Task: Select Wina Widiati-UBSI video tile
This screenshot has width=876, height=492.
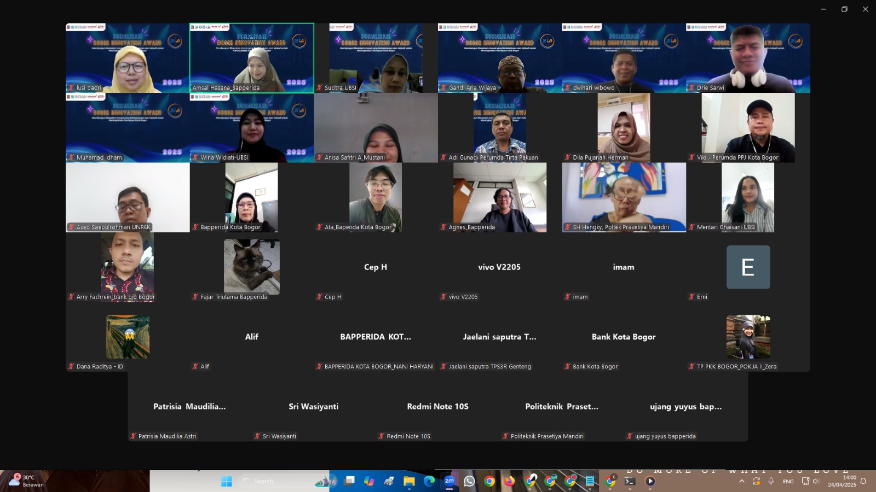Action: point(252,127)
